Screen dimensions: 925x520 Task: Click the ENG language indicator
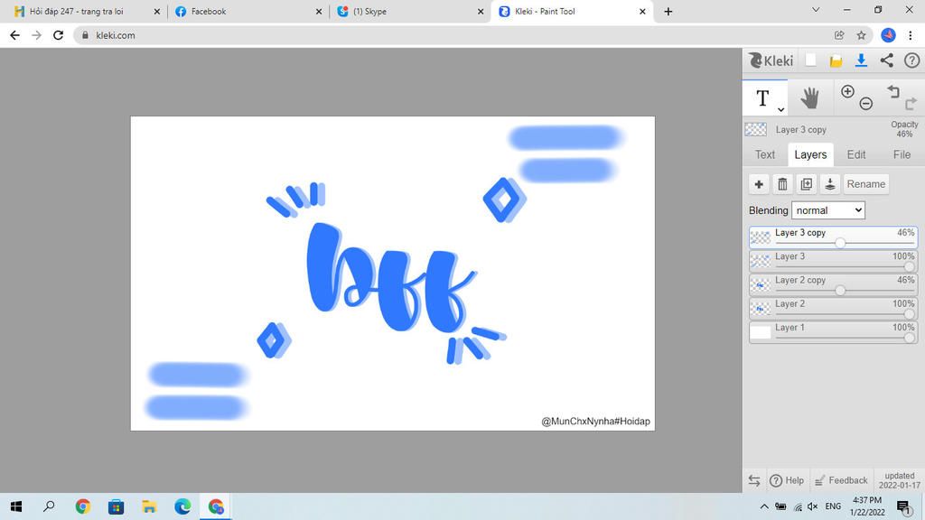[833, 506]
